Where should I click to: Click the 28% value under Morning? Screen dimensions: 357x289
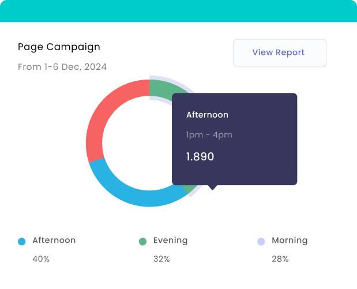[x=280, y=259]
